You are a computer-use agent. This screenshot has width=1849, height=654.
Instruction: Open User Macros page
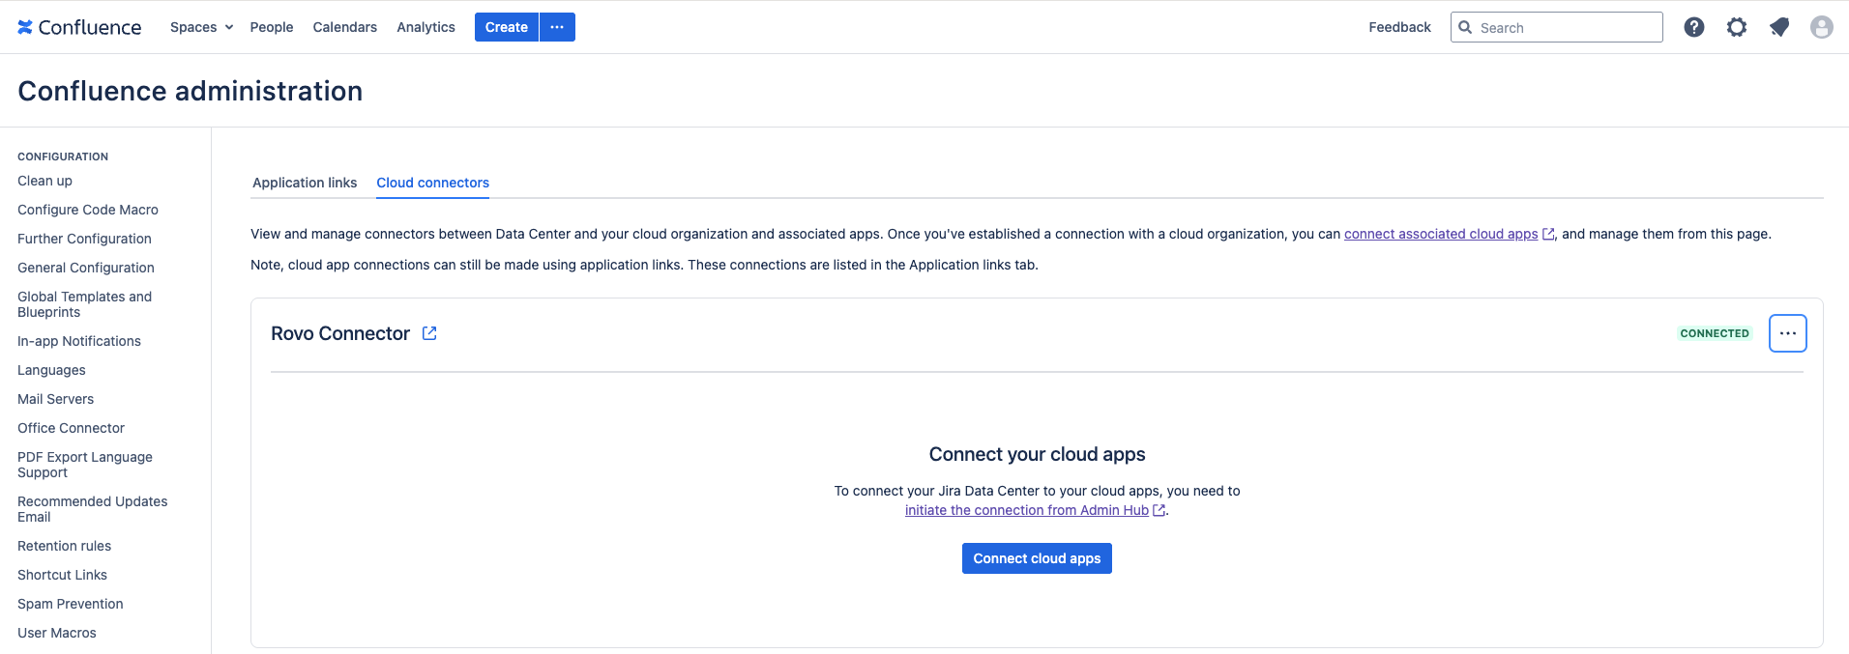57,633
